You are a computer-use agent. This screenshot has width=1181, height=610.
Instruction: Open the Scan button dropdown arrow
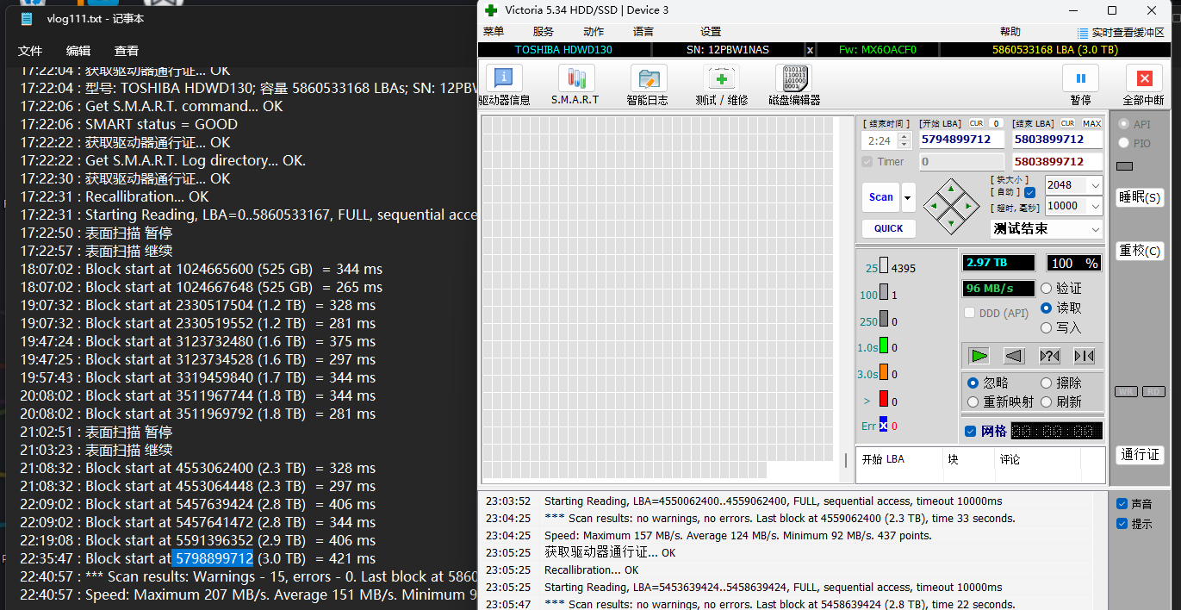[909, 197]
